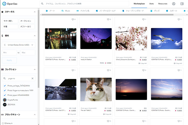The image size is (188, 125).
Task: Uncheck Photo Yoge-no-matsubara 1999 filter
Action: point(4,90)
